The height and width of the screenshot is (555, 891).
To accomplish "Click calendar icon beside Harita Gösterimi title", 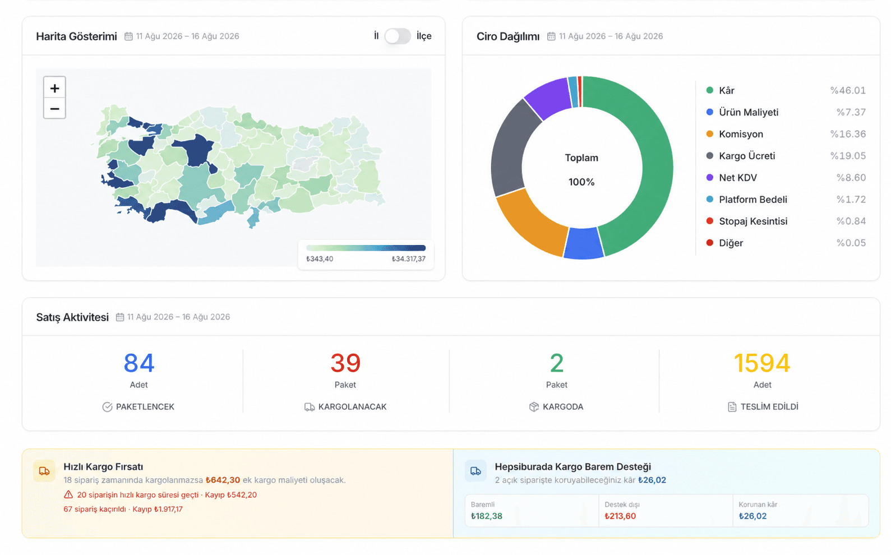I will click(128, 36).
